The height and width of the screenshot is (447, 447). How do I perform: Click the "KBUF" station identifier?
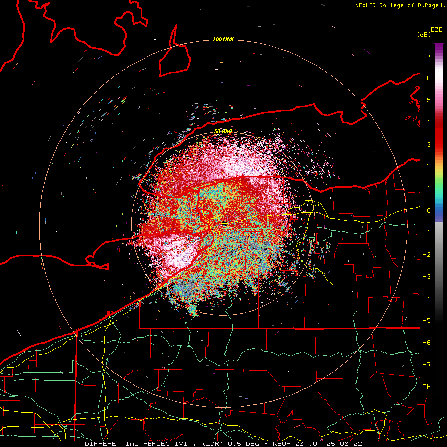click(x=282, y=444)
